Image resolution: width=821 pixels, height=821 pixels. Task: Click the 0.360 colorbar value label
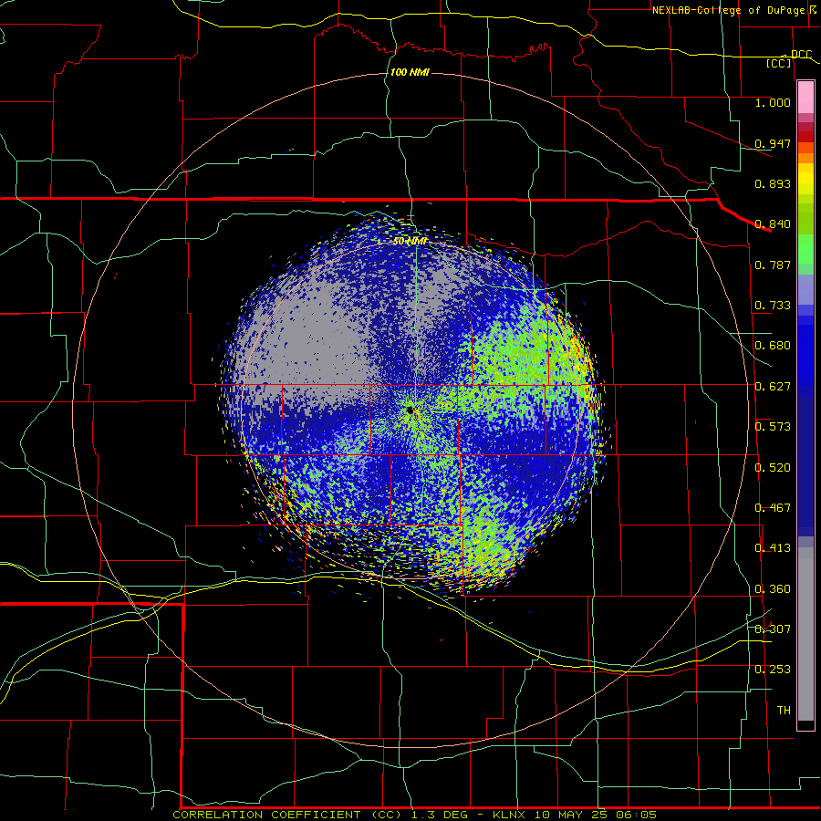coord(773,589)
